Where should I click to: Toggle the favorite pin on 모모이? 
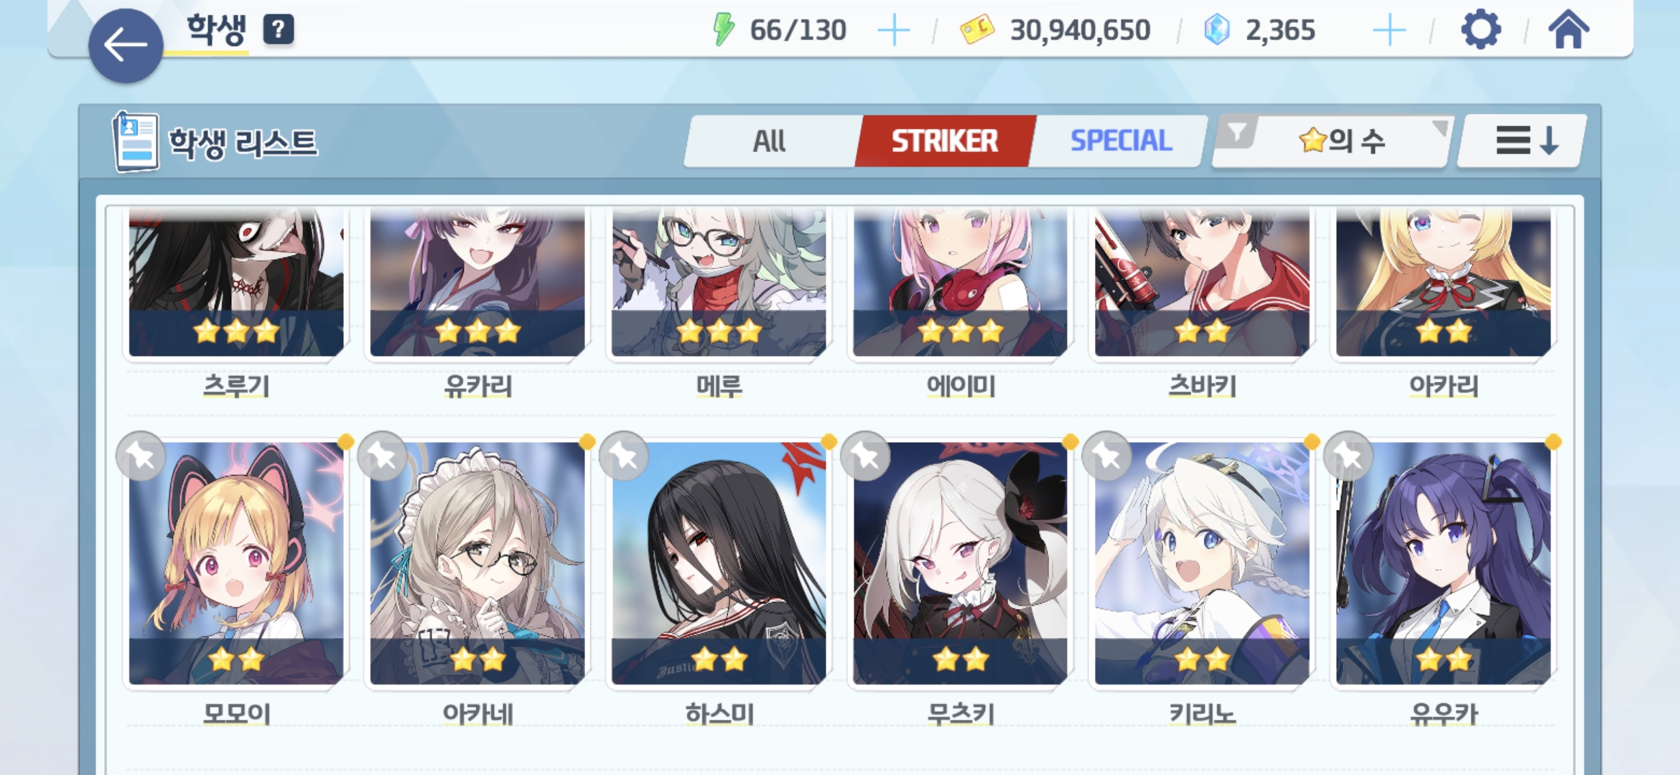tap(141, 456)
